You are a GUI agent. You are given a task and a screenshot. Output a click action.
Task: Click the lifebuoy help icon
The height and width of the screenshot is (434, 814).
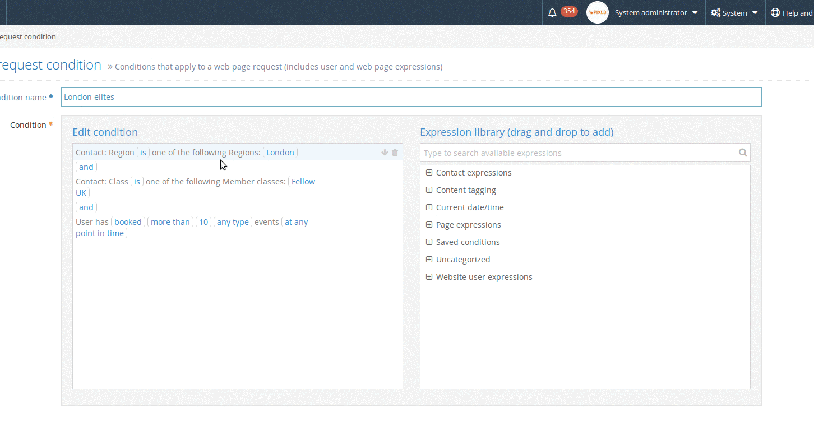point(775,13)
